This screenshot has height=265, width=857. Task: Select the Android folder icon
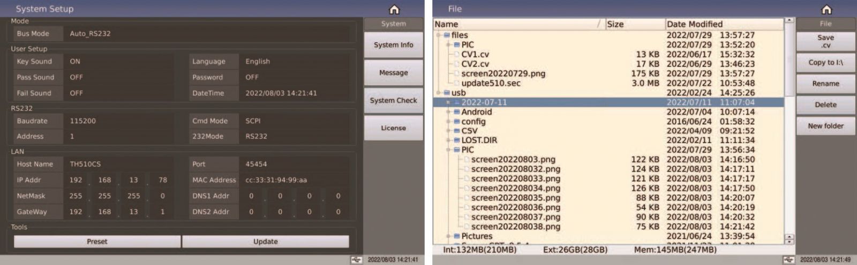point(456,112)
